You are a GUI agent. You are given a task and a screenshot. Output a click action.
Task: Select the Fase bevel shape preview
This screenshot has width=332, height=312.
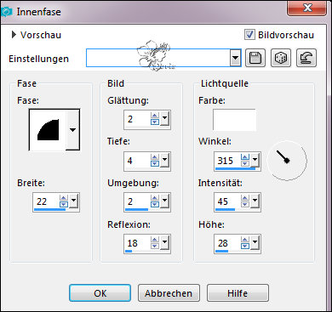[48, 130]
